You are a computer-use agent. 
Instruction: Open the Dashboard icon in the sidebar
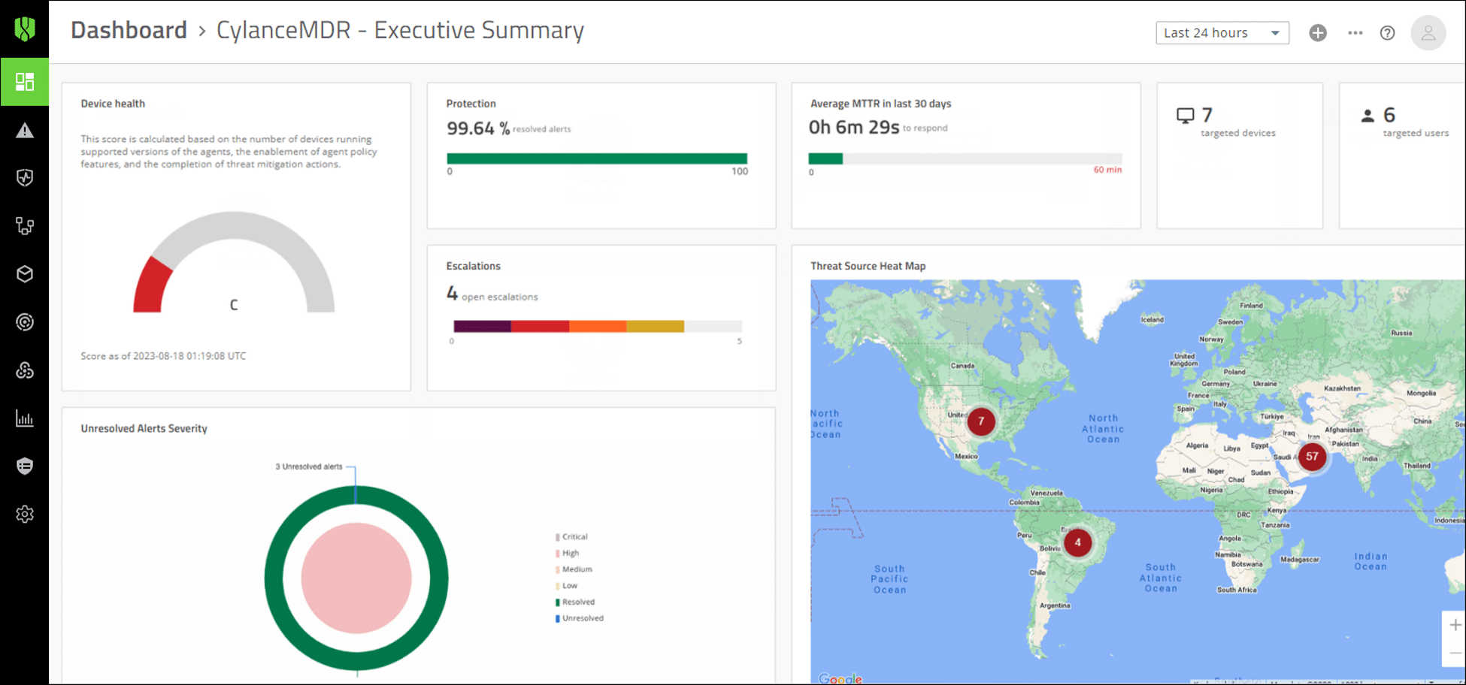(25, 82)
